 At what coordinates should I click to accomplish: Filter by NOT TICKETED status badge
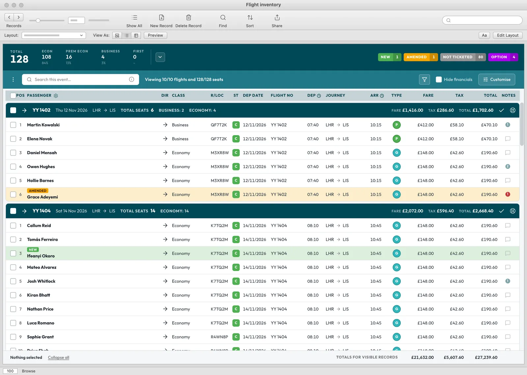pyautogui.click(x=463, y=57)
